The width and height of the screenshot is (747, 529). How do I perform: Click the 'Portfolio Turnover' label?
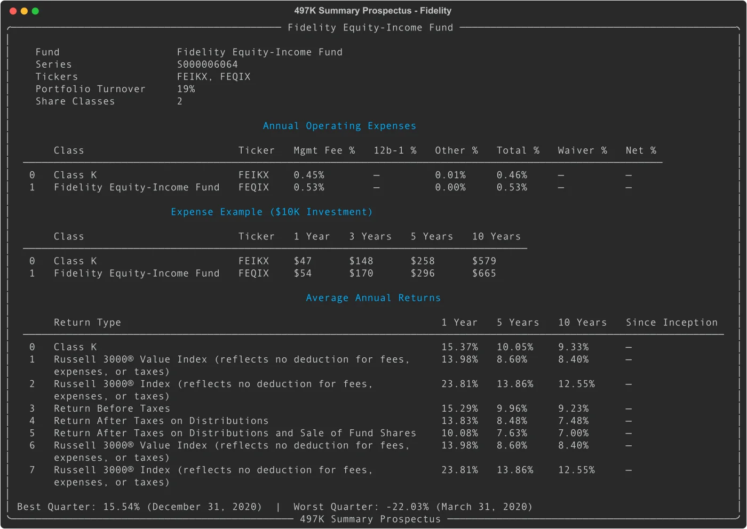[x=90, y=89]
